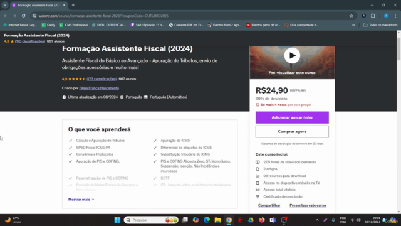The image size is (401, 226).
Task: Open Microsoft Teams from taskbar
Action: pyautogui.click(x=273, y=220)
